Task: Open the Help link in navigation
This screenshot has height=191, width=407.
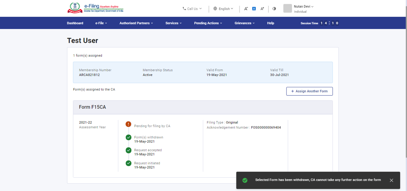Action: [x=271, y=23]
